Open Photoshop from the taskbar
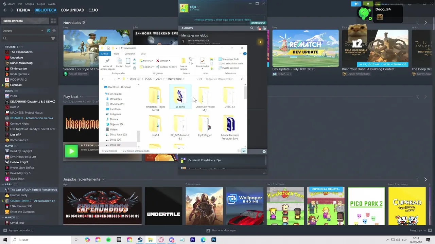The width and height of the screenshot is (435, 244). pos(214,240)
